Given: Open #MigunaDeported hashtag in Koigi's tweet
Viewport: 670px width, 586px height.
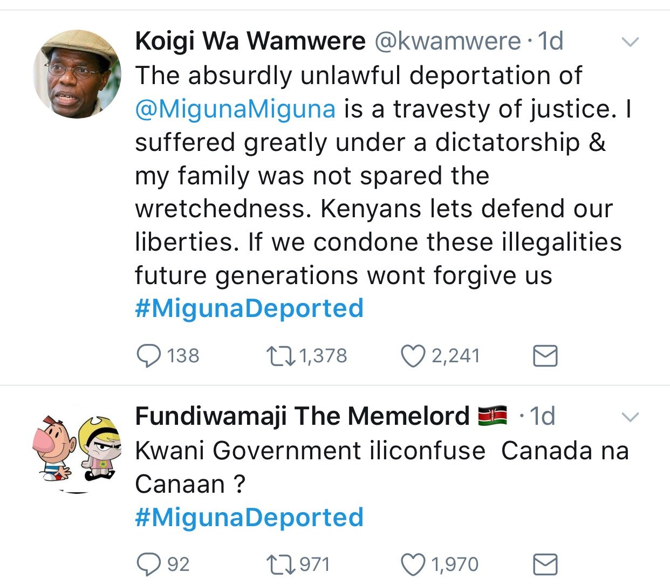Looking at the screenshot, I should click(249, 308).
